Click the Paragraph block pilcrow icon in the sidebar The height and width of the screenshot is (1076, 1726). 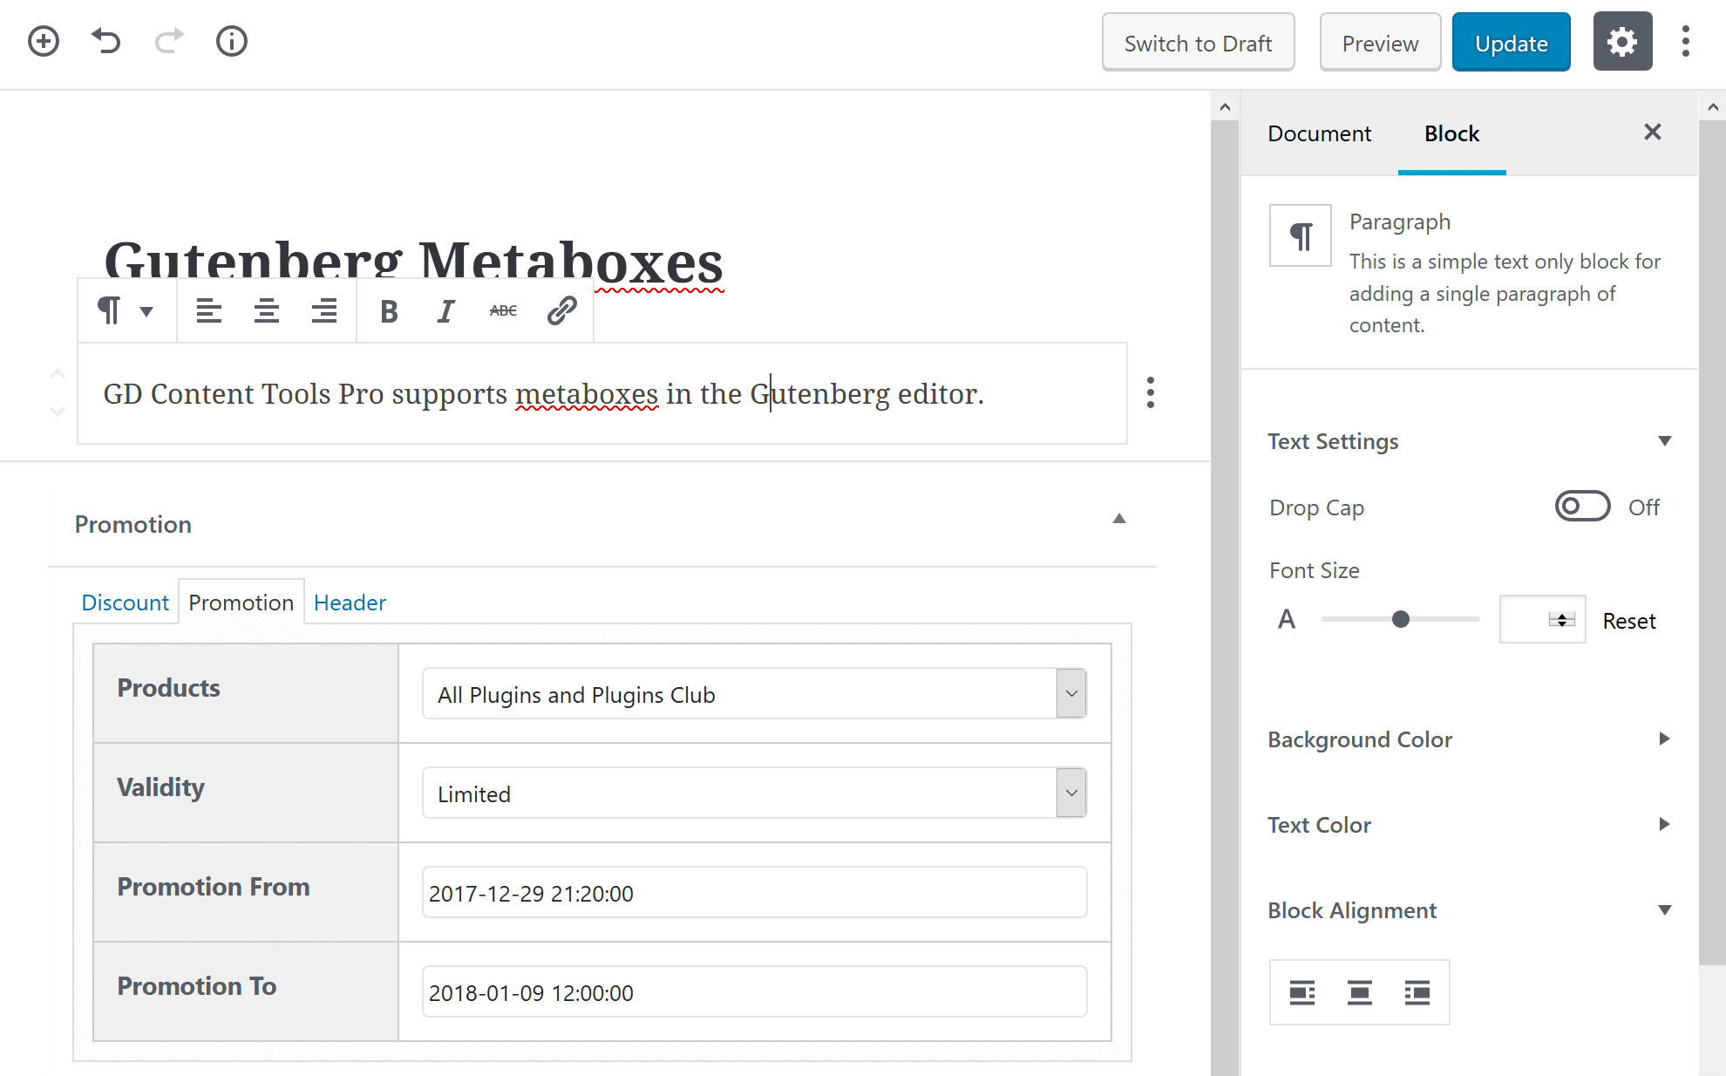click(x=1301, y=235)
